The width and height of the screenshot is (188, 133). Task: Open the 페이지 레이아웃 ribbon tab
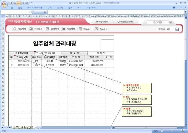click(35, 8)
